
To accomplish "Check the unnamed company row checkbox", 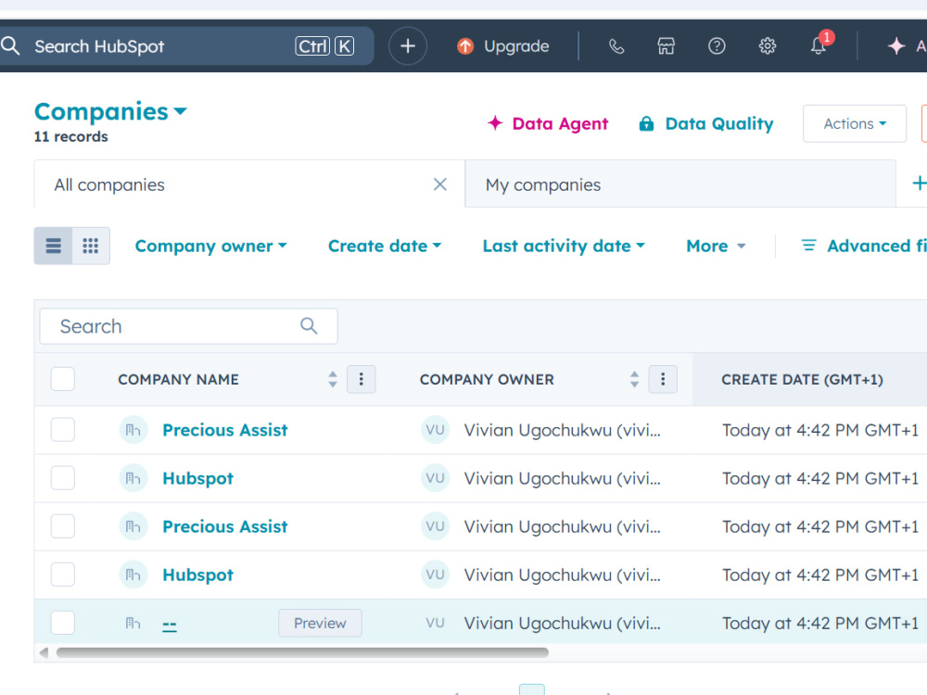I will pyautogui.click(x=63, y=623).
